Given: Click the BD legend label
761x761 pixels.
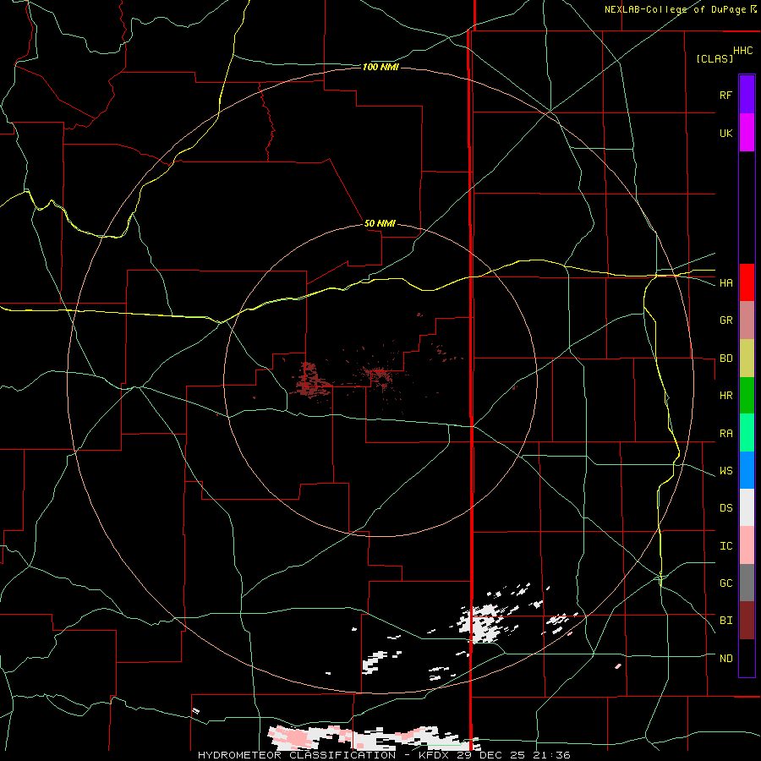Looking at the screenshot, I should coord(725,359).
